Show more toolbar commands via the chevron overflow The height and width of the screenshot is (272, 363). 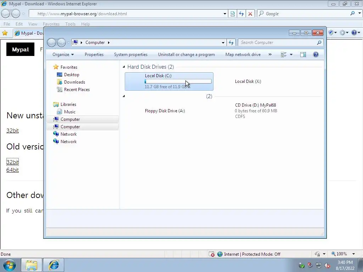(x=270, y=55)
